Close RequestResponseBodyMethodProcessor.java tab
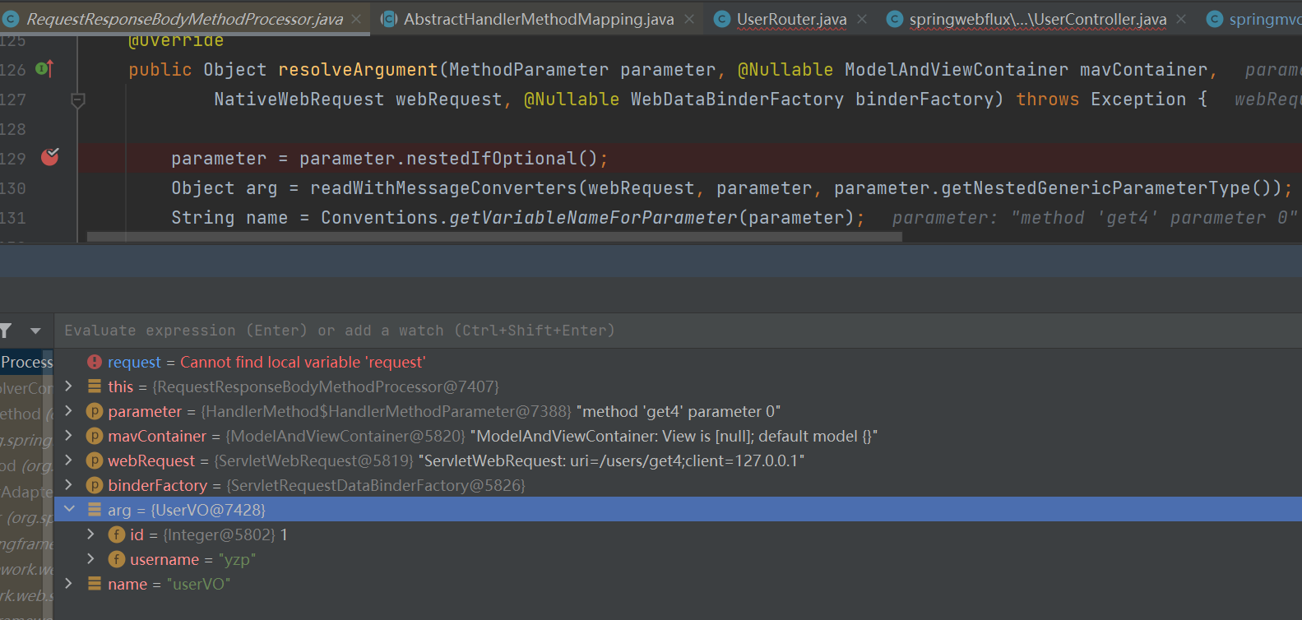 (x=356, y=19)
